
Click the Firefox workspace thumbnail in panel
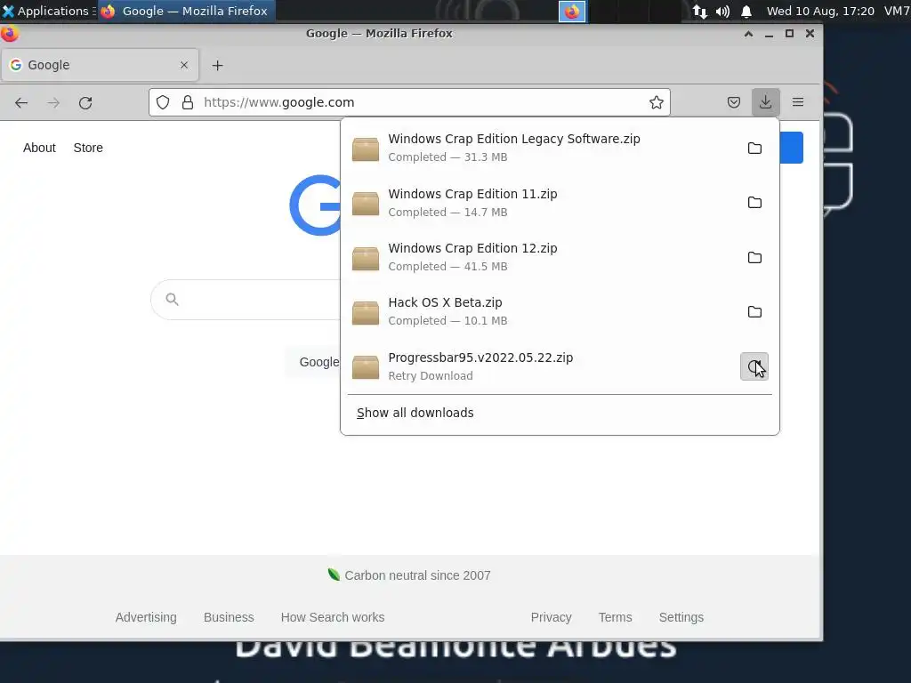click(572, 12)
